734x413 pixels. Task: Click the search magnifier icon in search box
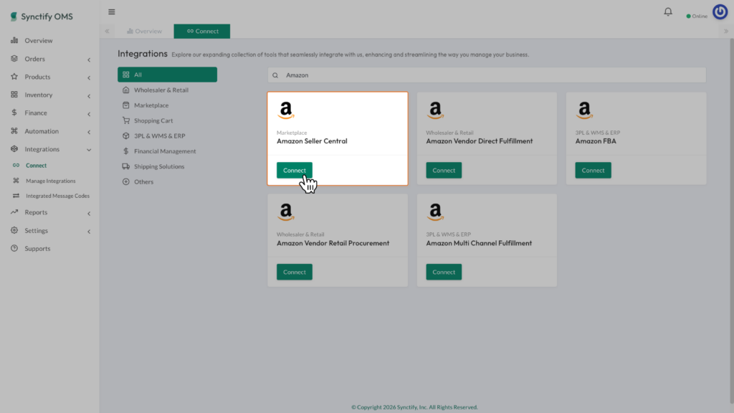pos(275,75)
